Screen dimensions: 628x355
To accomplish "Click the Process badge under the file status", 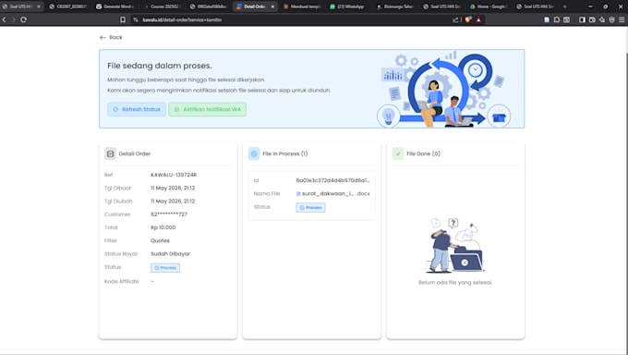I will 310,207.
